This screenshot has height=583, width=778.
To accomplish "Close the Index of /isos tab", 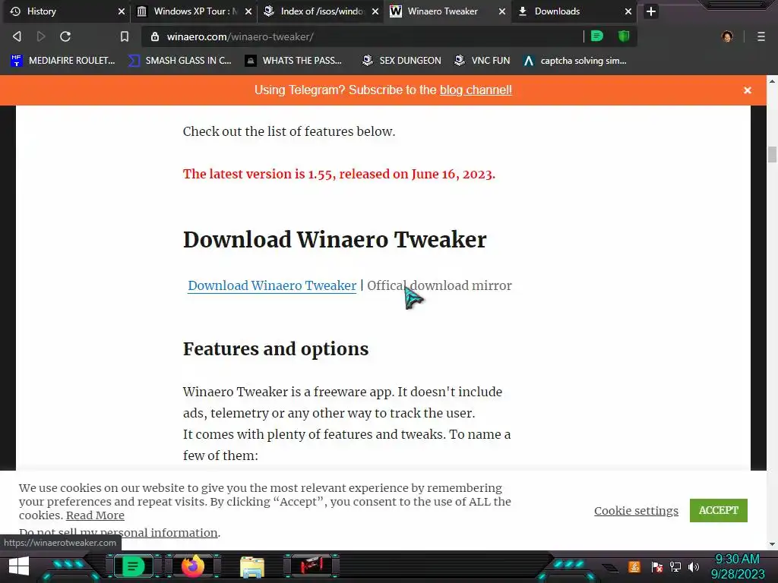I will pyautogui.click(x=375, y=11).
